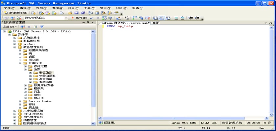Open the 编辑(E) menu
The width and height of the screenshot is (276, 131).
click(26, 8)
